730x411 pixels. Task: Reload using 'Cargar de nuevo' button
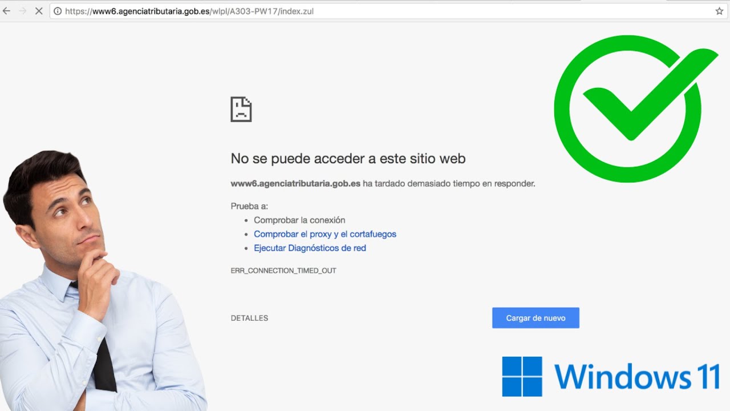[x=536, y=318]
